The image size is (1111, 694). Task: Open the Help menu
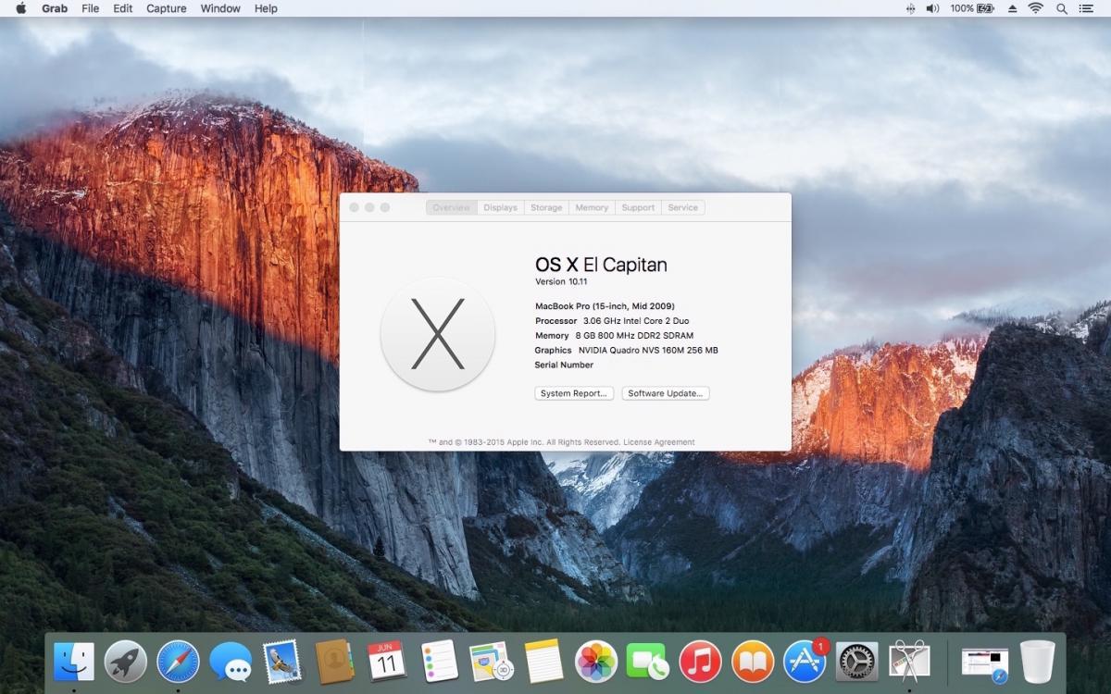[x=266, y=8]
